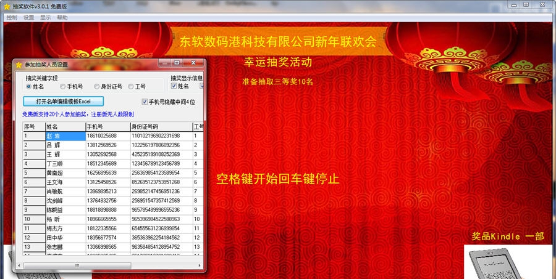Toggle 手机号隐藏中间4位 checkbox
The image size is (556, 279).
(x=145, y=102)
